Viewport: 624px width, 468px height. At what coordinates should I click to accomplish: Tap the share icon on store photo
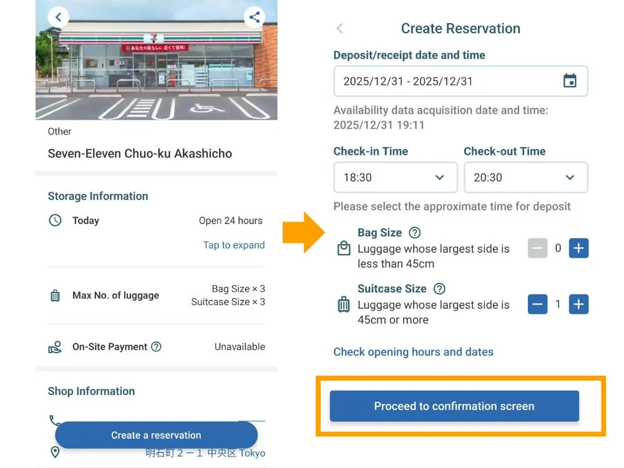click(254, 17)
